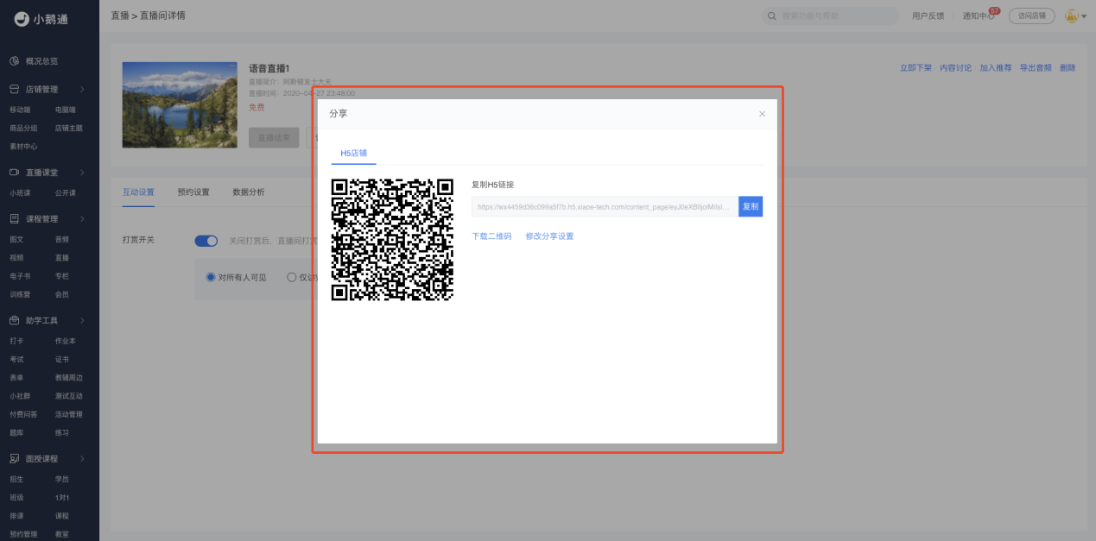This screenshot has height=541, width=1096.
Task: Click the 修改分享设置 link
Action: click(x=549, y=236)
